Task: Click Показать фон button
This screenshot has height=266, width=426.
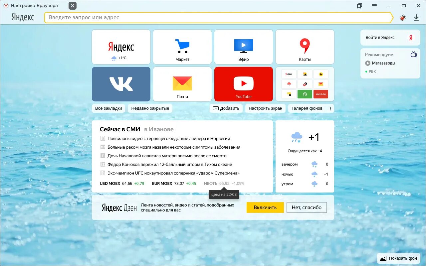Action: (399, 258)
